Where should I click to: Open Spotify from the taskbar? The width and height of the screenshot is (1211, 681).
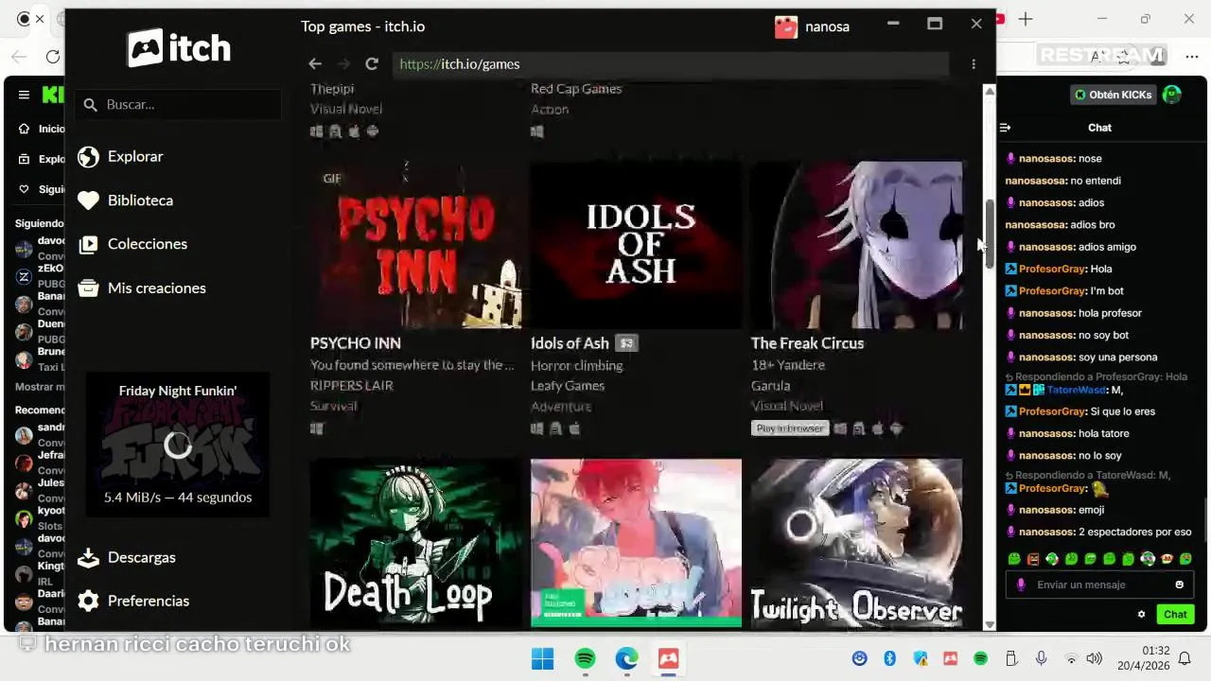pos(585,658)
